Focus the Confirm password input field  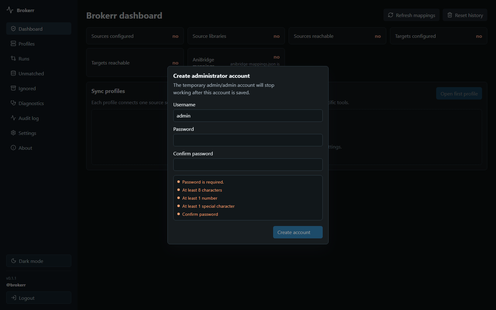248,165
